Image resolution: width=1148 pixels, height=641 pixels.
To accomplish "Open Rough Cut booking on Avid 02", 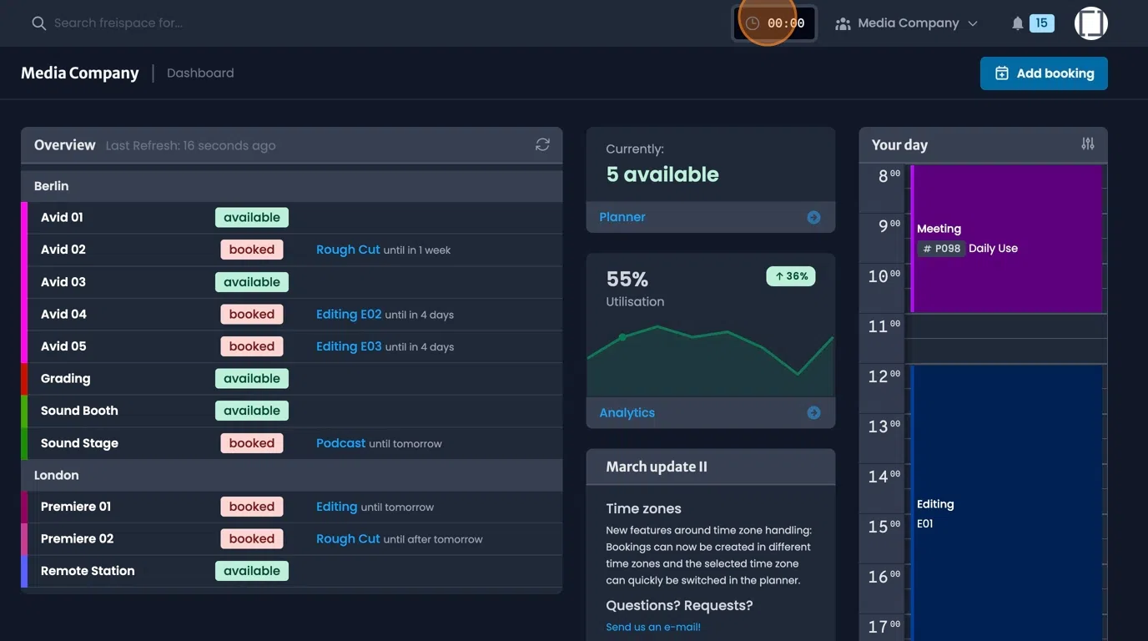I will coord(348,250).
